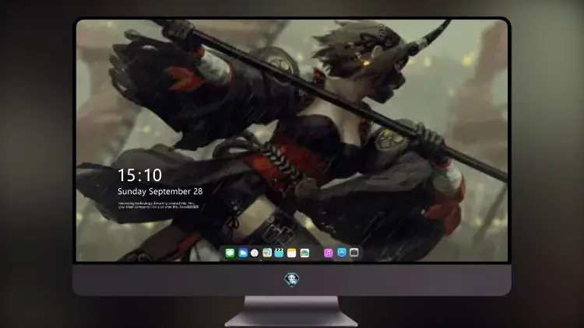Open the gray Camera dock icon
The height and width of the screenshot is (328, 584).
pos(354,253)
